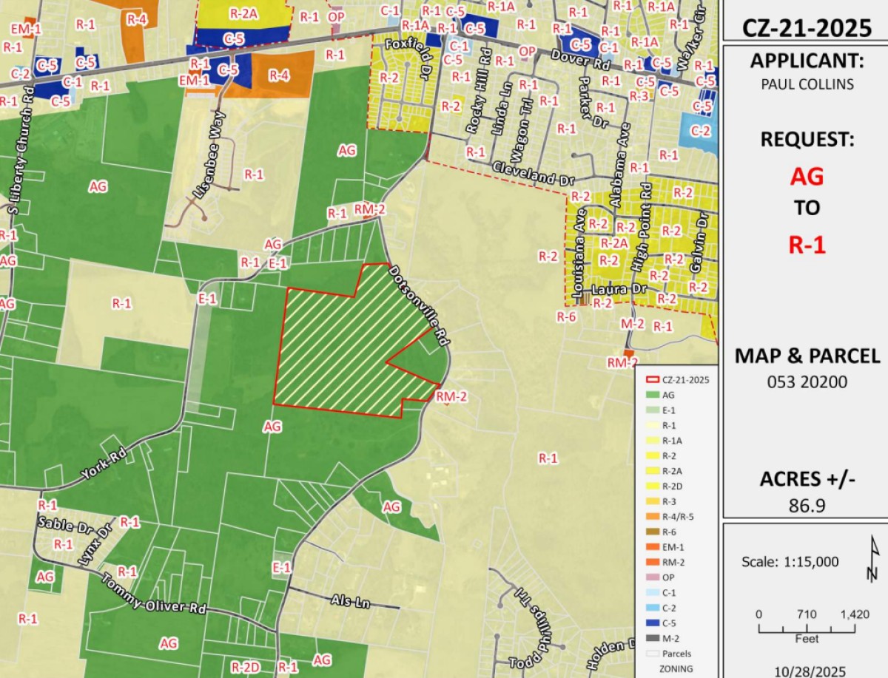Click the 86.9 acres value

pos(807,505)
